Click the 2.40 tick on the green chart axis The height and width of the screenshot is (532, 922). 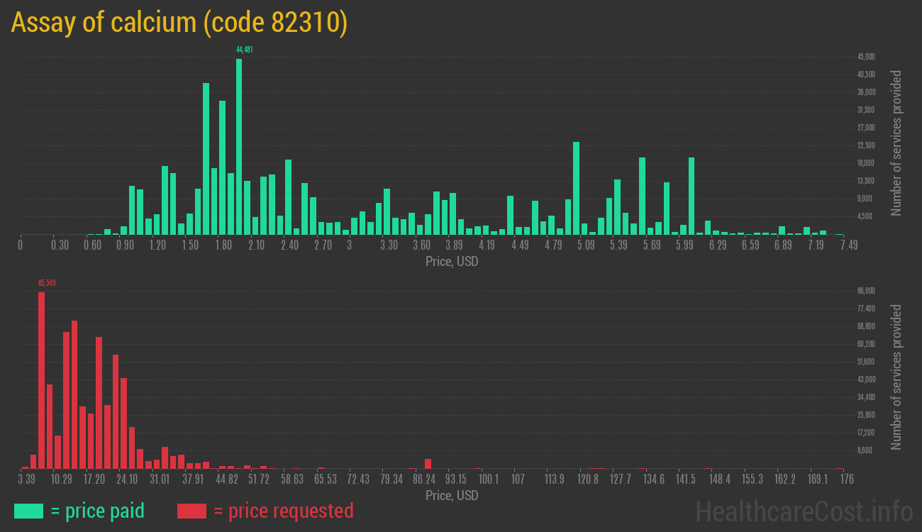click(289, 245)
